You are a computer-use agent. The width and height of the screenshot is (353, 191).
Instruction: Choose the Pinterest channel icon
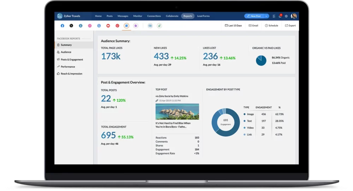(117, 26)
